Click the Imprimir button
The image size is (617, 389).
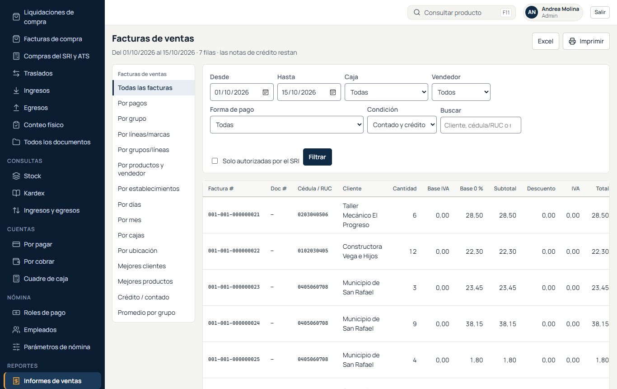pyautogui.click(x=586, y=41)
